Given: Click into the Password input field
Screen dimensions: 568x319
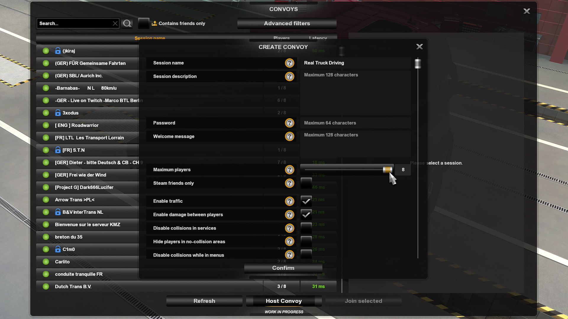Looking at the screenshot, I should point(356,123).
